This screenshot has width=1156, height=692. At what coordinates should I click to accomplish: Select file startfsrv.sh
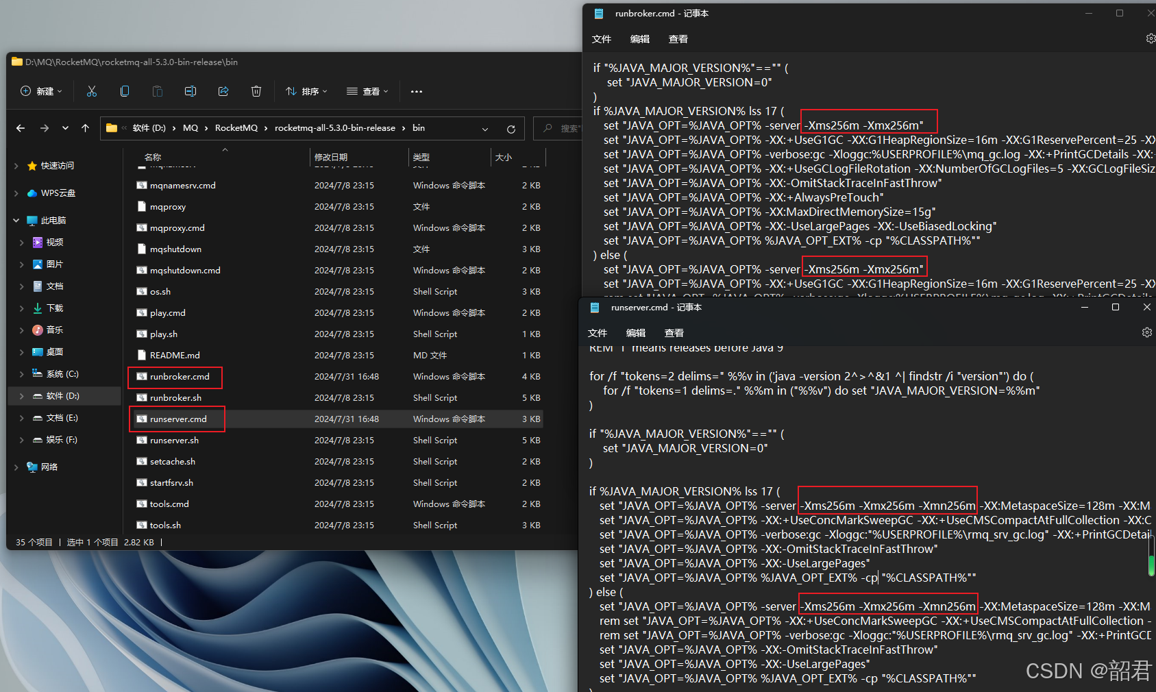pos(171,483)
